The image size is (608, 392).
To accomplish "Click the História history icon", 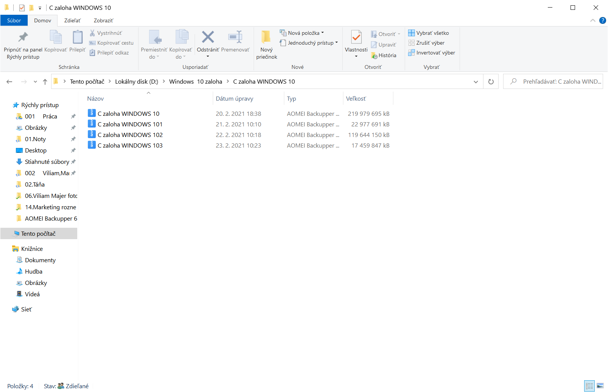I will click(374, 55).
